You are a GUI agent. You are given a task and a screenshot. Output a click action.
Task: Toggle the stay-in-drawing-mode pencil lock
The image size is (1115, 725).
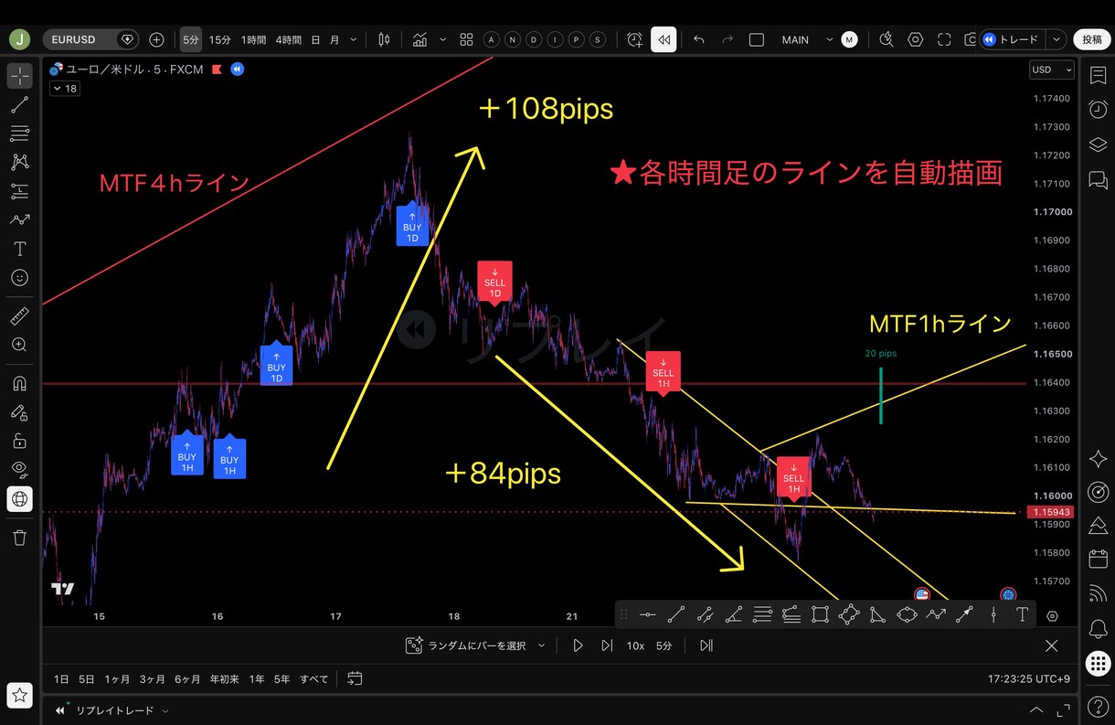(19, 412)
